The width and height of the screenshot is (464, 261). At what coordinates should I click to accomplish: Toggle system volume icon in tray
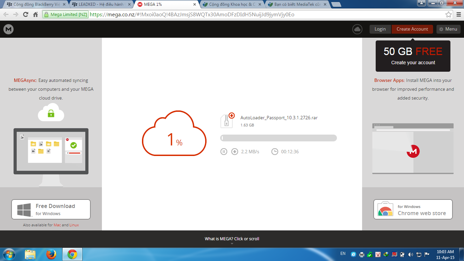coord(410,255)
